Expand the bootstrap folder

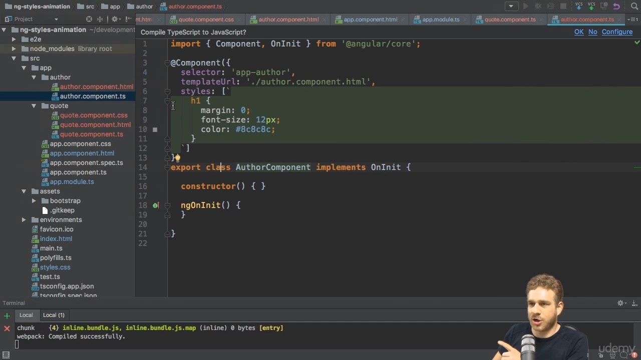coord(34,201)
